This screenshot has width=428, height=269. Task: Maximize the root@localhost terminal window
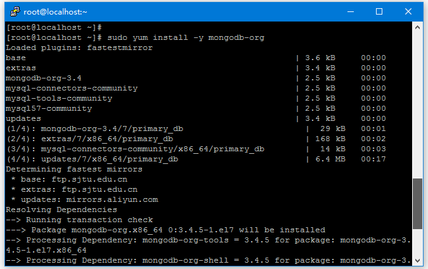click(x=379, y=11)
